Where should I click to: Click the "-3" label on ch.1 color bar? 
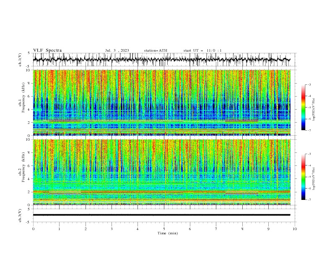click(x=309, y=84)
